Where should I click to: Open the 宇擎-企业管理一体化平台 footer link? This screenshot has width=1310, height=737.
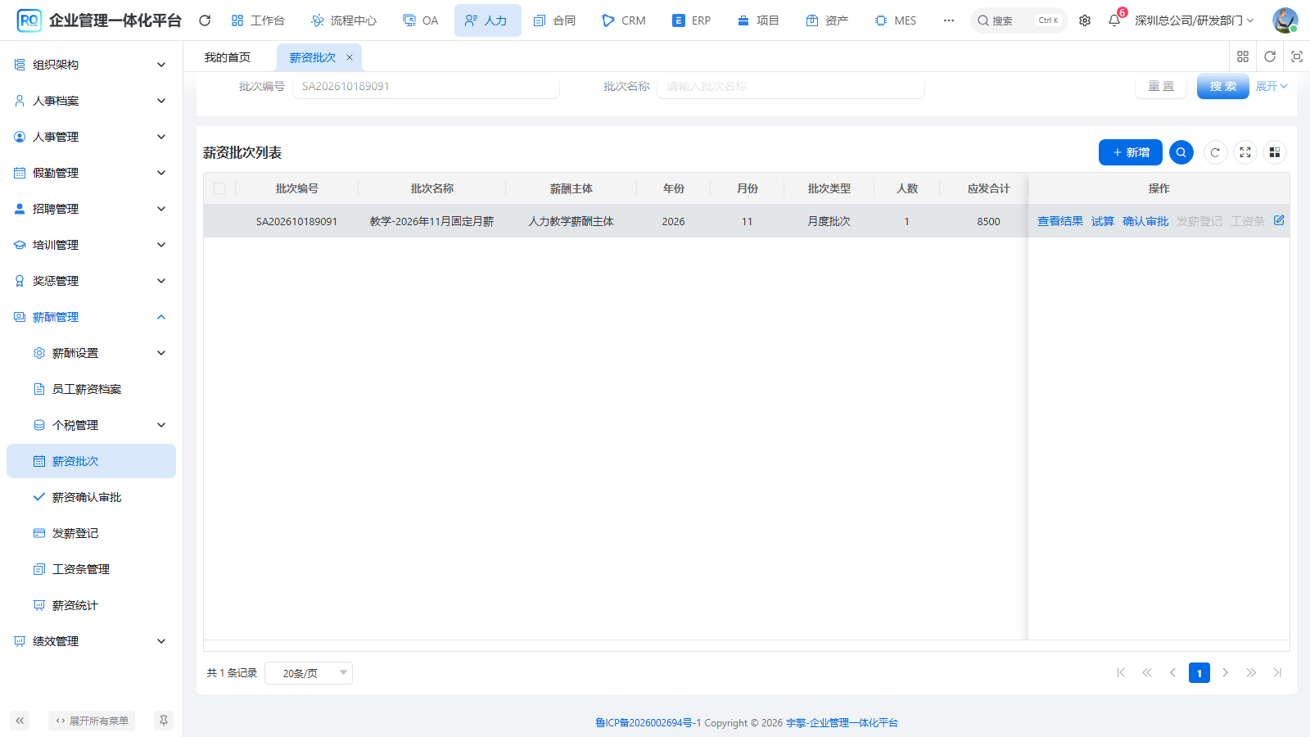842,722
